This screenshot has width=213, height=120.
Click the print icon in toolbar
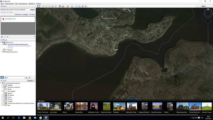pos(80,6)
